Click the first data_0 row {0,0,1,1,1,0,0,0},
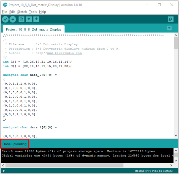This screenshot has width=179, height=174. tap(20, 84)
